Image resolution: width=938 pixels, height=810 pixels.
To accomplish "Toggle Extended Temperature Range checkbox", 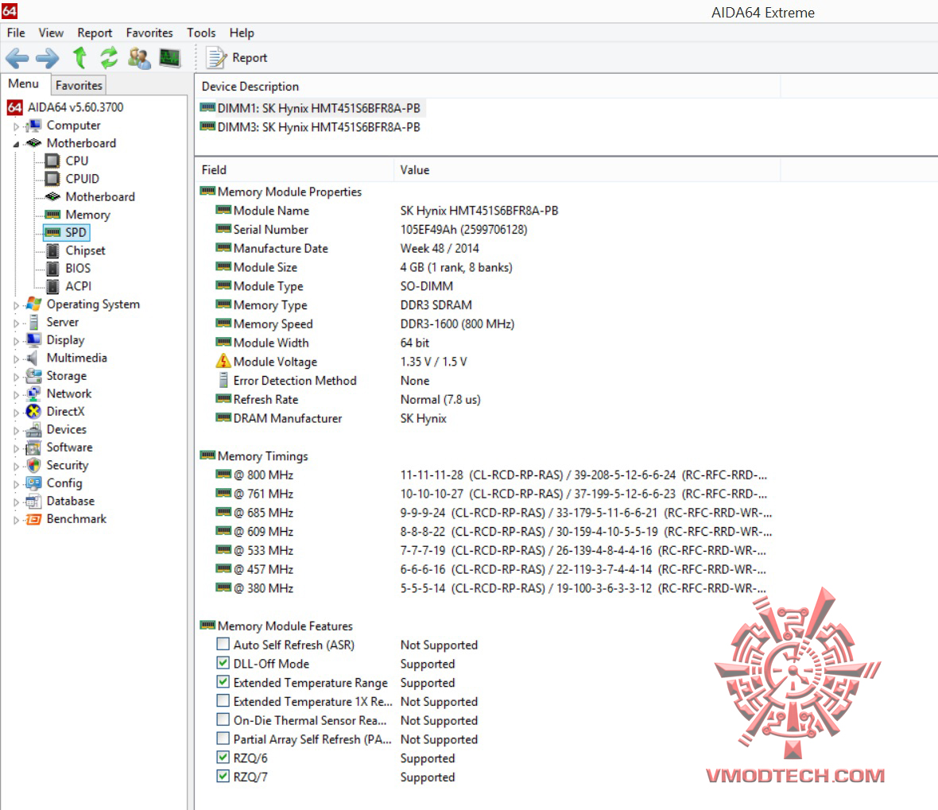I will [x=223, y=682].
